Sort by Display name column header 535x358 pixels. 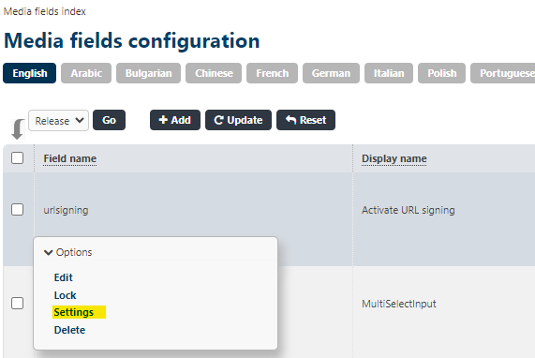tap(394, 158)
